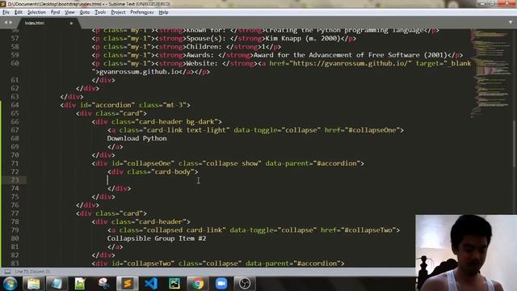Open the green notepad app in taskbar
The width and height of the screenshot is (517, 291).
(x=80, y=284)
